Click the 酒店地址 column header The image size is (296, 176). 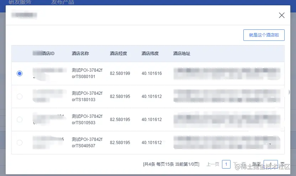[x=182, y=54]
